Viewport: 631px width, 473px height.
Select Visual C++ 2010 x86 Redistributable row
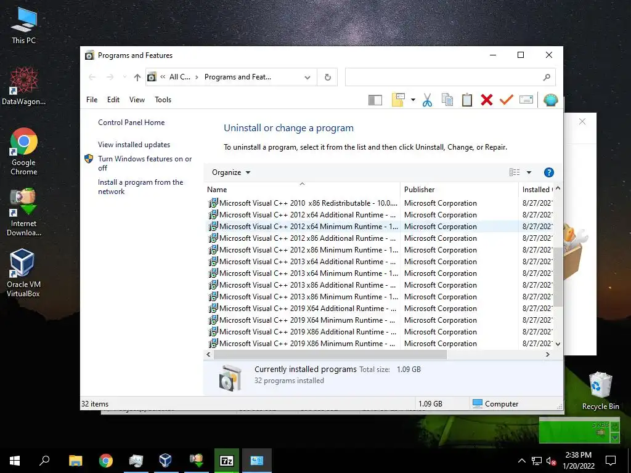pyautogui.click(x=380, y=203)
